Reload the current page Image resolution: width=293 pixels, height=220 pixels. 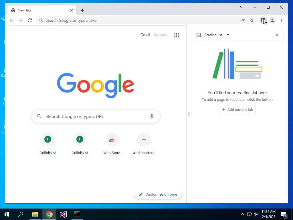point(30,20)
